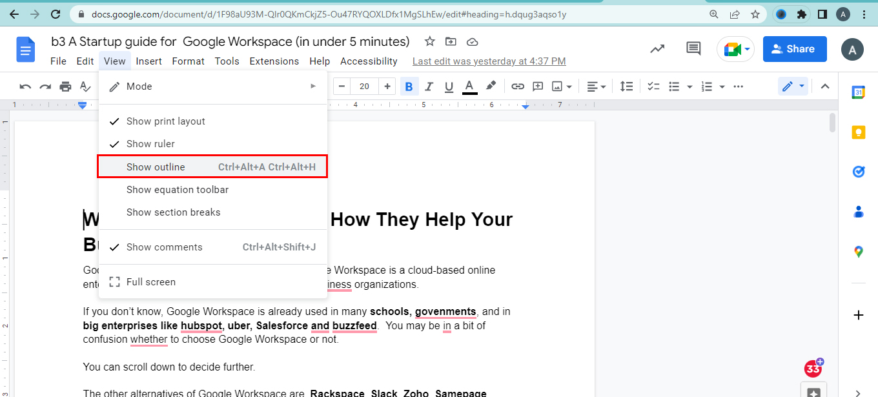Open Google Tasks in the side panel
Screen dimensions: 878x397
pyautogui.click(x=859, y=172)
